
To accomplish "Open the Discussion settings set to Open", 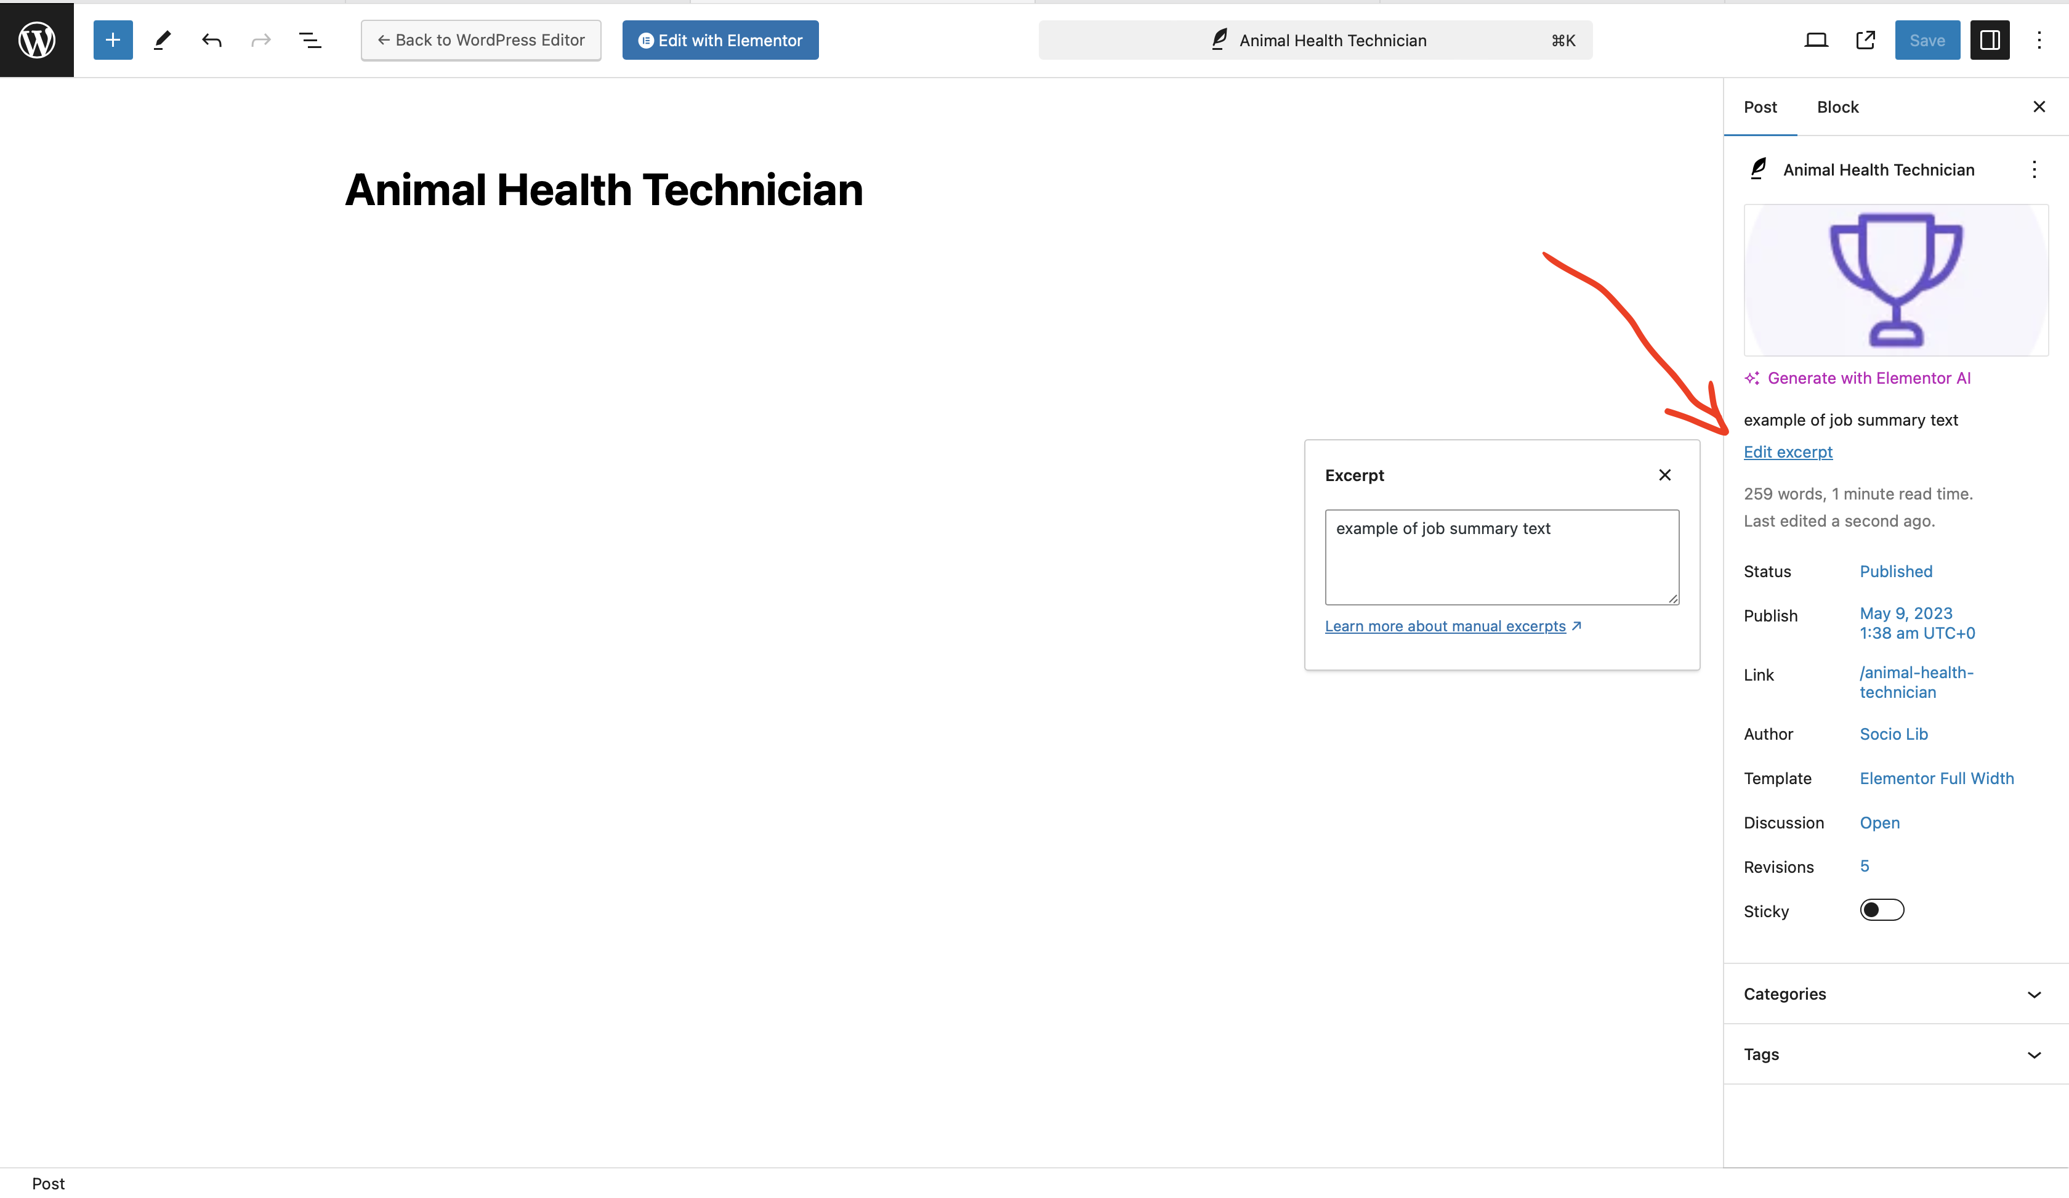I will coord(1879,822).
